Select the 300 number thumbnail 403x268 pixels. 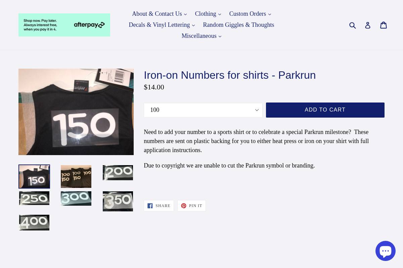point(76,198)
